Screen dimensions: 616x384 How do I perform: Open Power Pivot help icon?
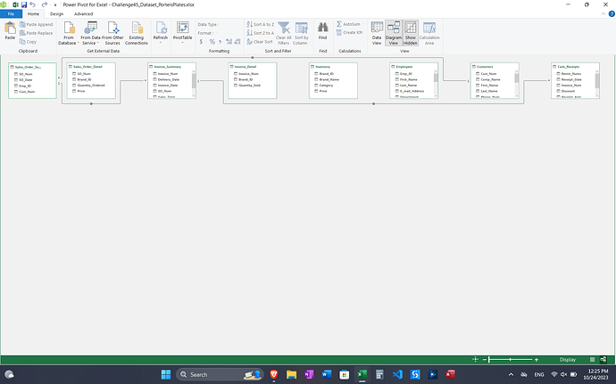click(x=612, y=13)
